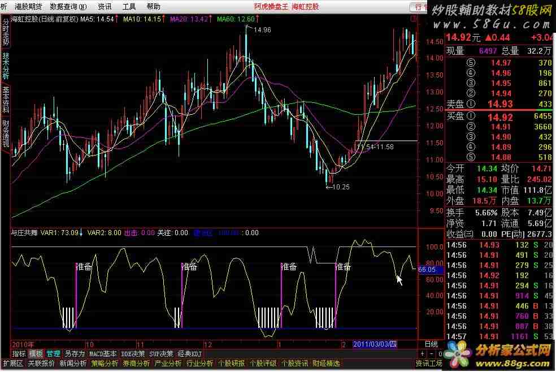Click the 总量 32.2万 value

pyautogui.click(x=538, y=51)
